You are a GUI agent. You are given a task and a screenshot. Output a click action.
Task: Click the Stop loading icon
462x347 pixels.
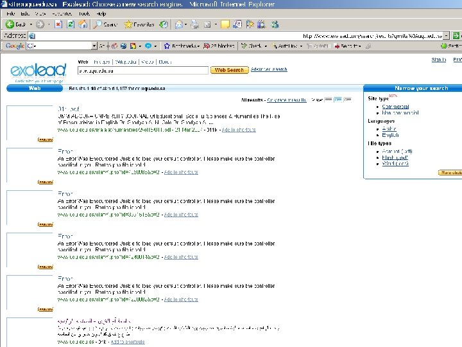click(x=58, y=24)
